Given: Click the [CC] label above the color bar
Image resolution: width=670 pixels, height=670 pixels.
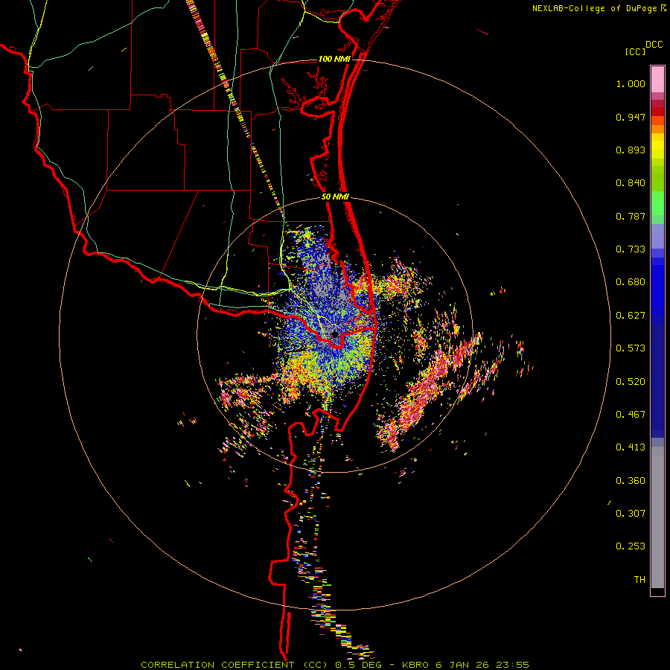Looking at the screenshot, I should tap(635, 51).
